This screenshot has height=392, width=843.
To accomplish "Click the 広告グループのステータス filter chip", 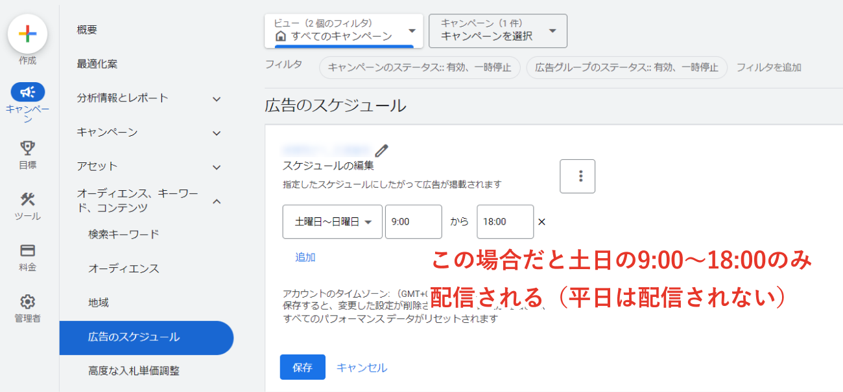I will tap(627, 67).
